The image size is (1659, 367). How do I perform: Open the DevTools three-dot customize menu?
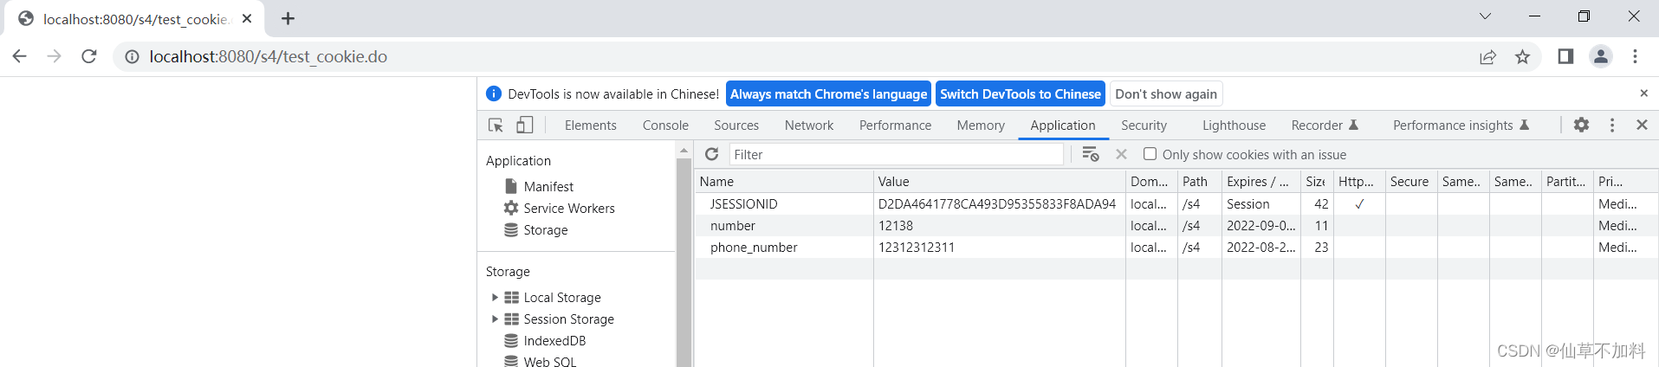(1612, 125)
